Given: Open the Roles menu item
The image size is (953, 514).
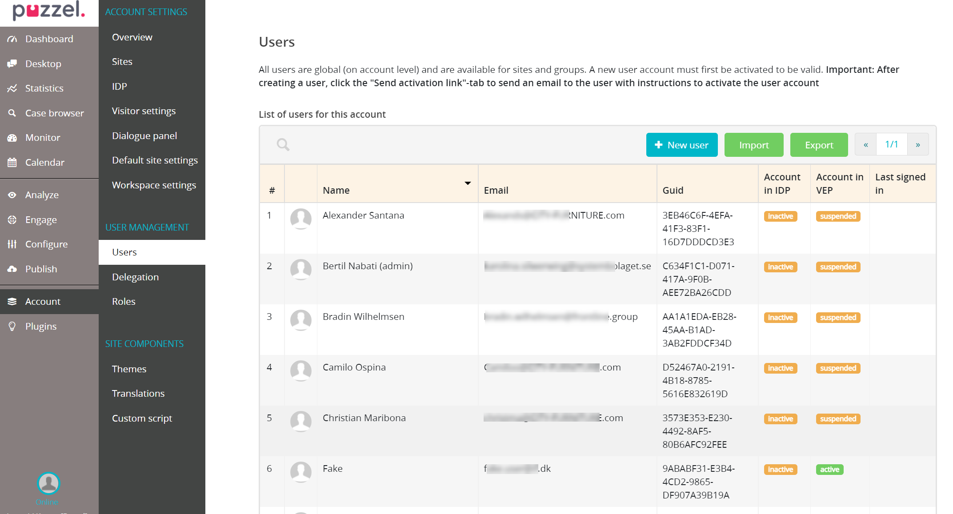Looking at the screenshot, I should (x=124, y=302).
